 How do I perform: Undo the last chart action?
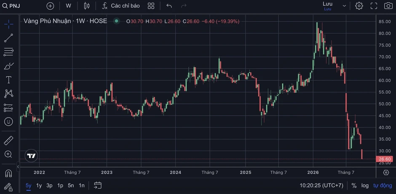point(169,6)
